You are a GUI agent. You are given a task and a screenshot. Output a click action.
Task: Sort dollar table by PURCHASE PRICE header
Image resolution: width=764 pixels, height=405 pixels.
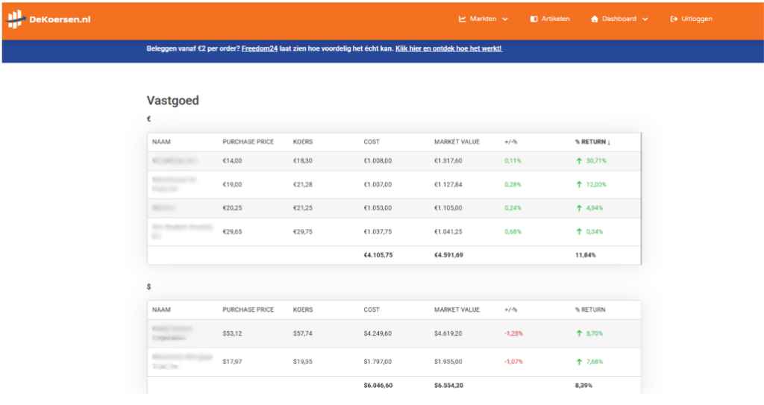click(x=248, y=310)
